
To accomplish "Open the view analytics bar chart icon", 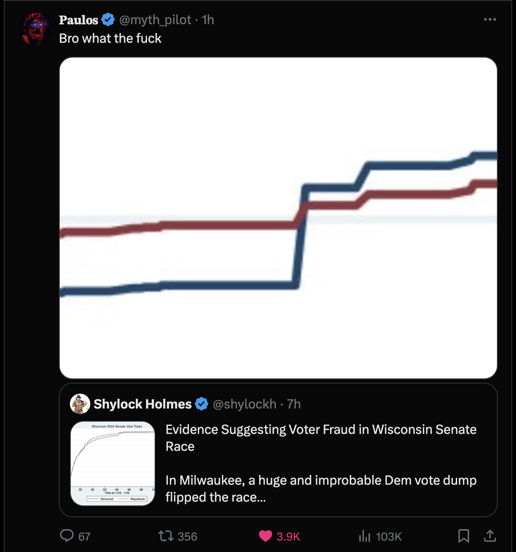I will [x=364, y=536].
